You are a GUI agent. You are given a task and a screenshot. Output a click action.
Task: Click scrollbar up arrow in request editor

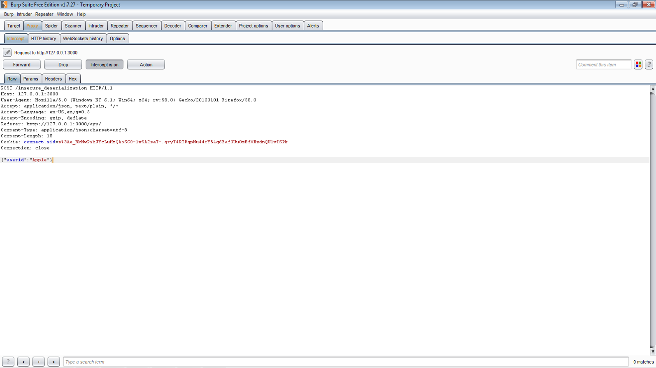click(653, 89)
